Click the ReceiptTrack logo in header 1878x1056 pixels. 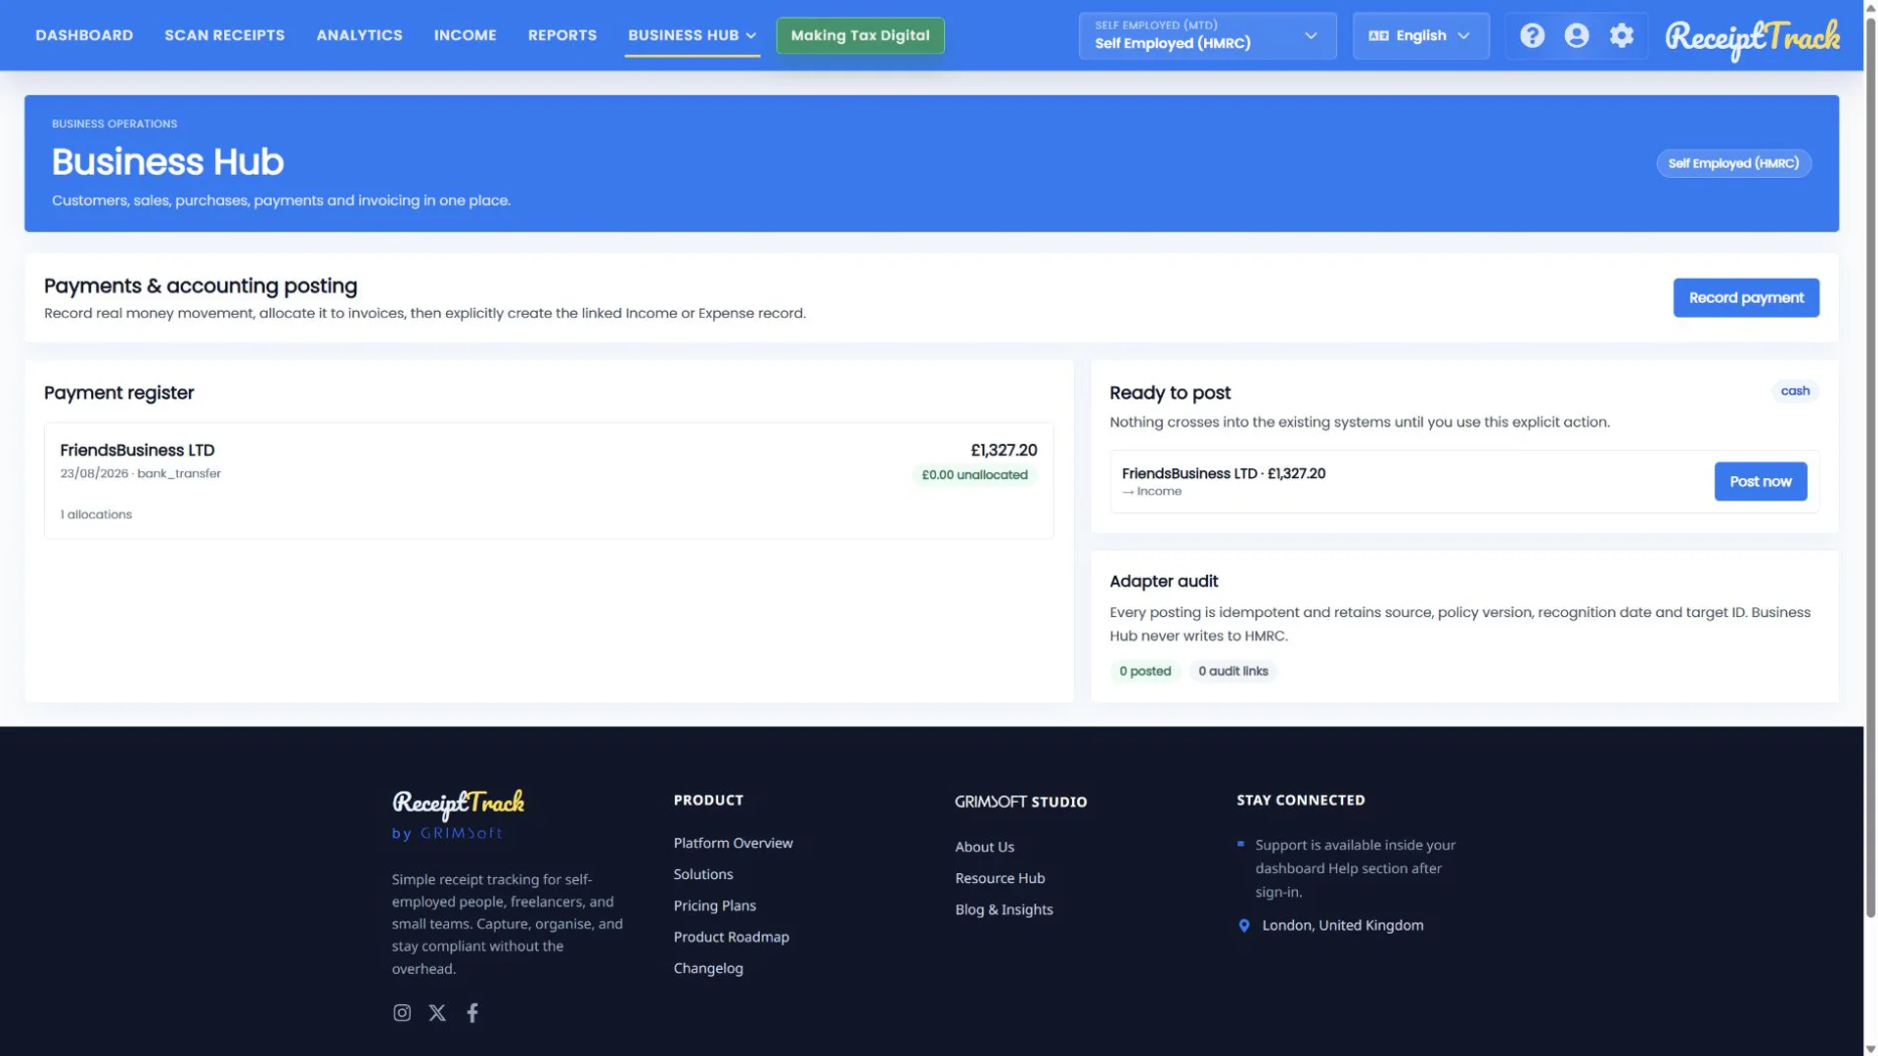click(x=1752, y=38)
